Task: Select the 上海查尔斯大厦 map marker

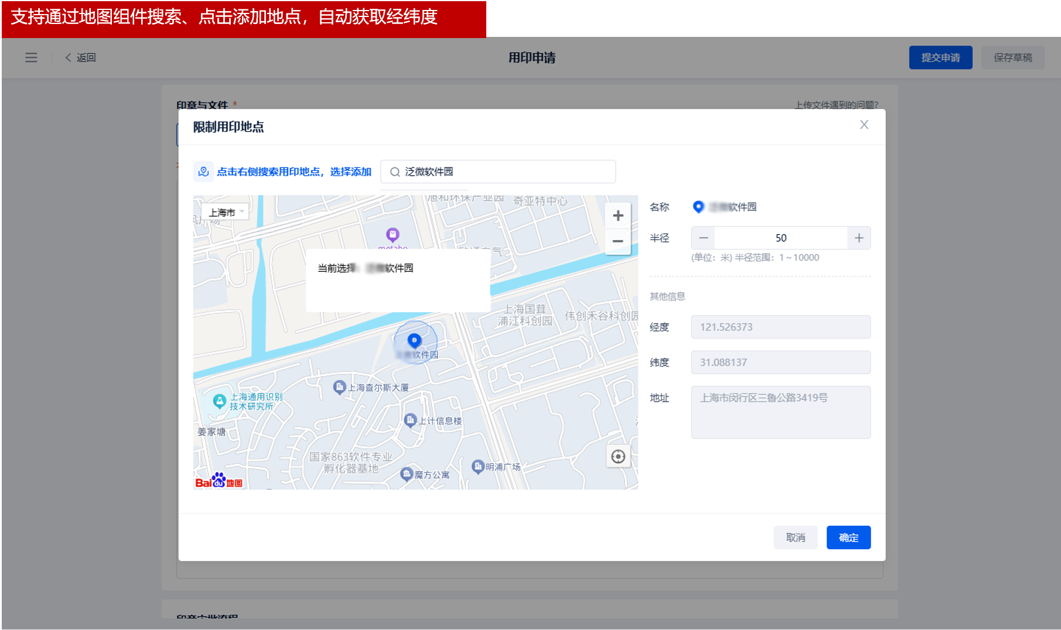Action: (339, 387)
